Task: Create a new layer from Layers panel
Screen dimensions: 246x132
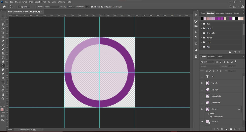Action: (x=235, y=129)
